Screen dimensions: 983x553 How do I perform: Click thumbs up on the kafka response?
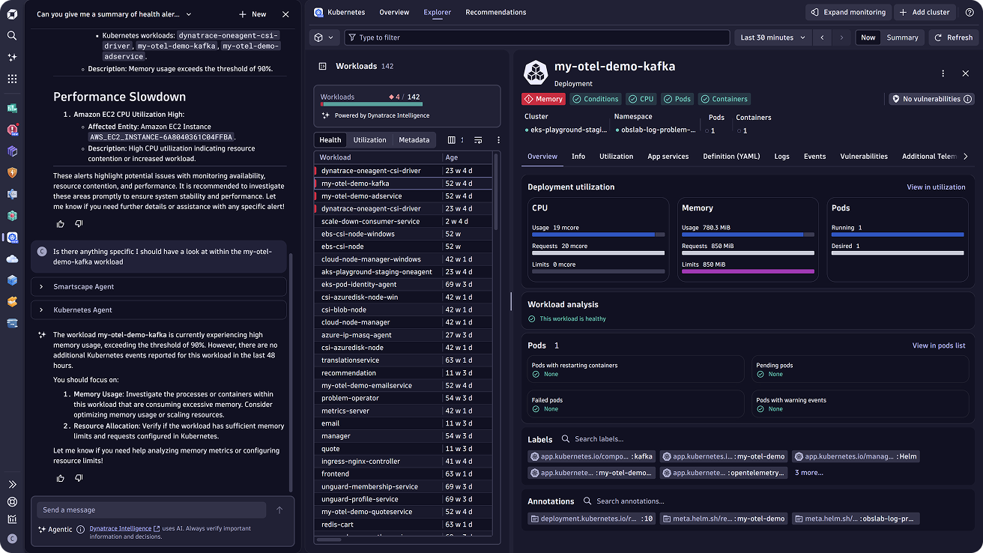tap(61, 478)
